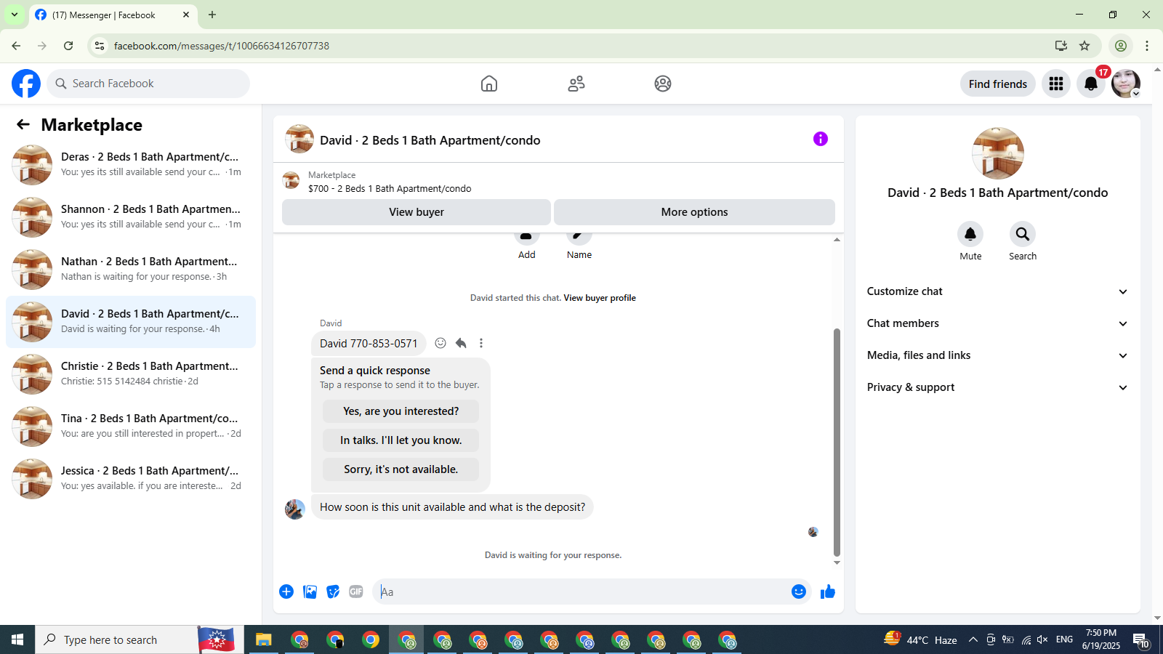Reload the browser page
1163x654 pixels.
tap(68, 46)
